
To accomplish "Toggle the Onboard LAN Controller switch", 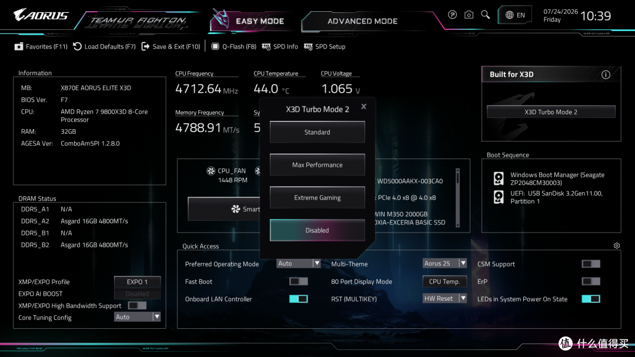I will (299, 299).
